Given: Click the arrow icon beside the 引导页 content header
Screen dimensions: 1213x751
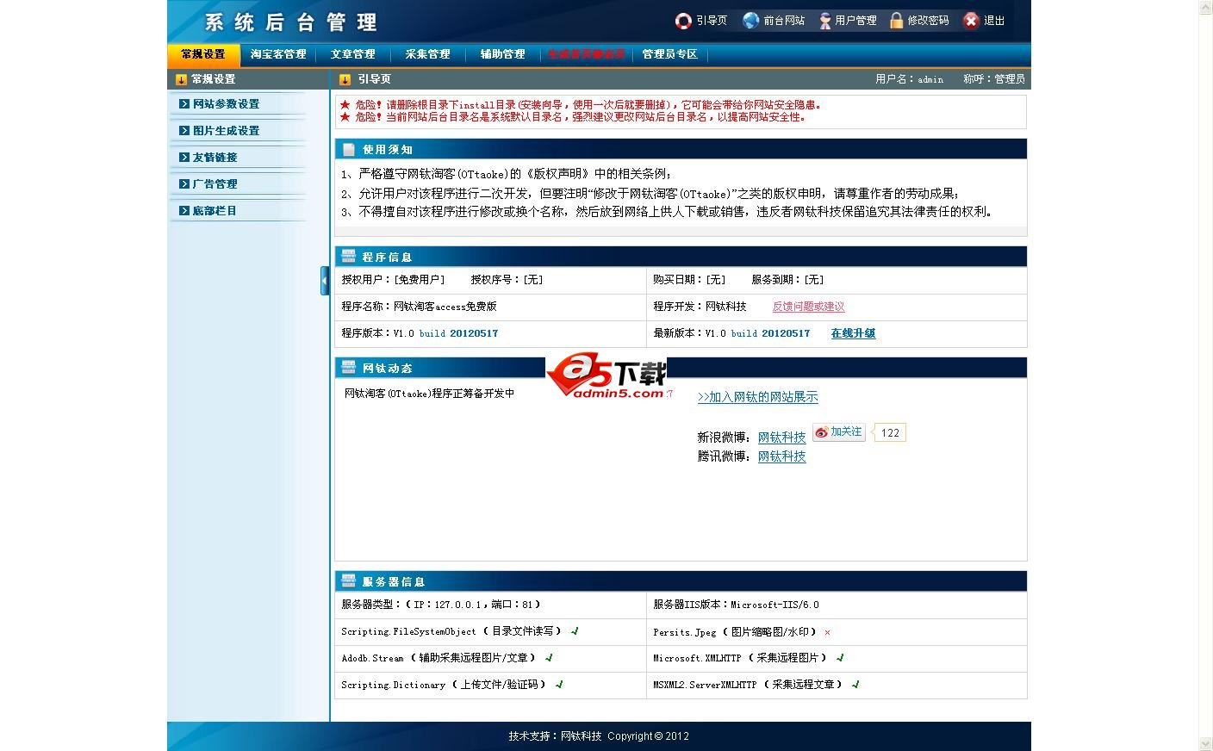Looking at the screenshot, I should [x=345, y=79].
